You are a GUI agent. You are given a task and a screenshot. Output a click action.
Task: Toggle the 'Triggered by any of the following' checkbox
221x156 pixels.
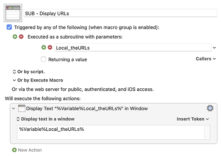(9, 27)
